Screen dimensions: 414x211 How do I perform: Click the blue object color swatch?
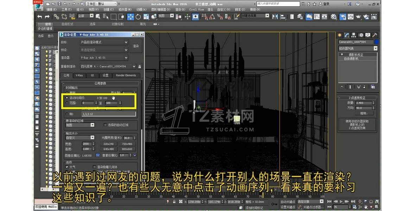click(376, 42)
